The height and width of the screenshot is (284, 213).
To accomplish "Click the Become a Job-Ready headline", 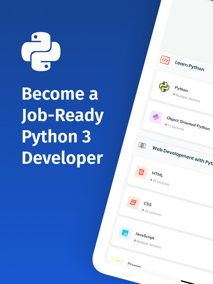I will pos(62,125).
